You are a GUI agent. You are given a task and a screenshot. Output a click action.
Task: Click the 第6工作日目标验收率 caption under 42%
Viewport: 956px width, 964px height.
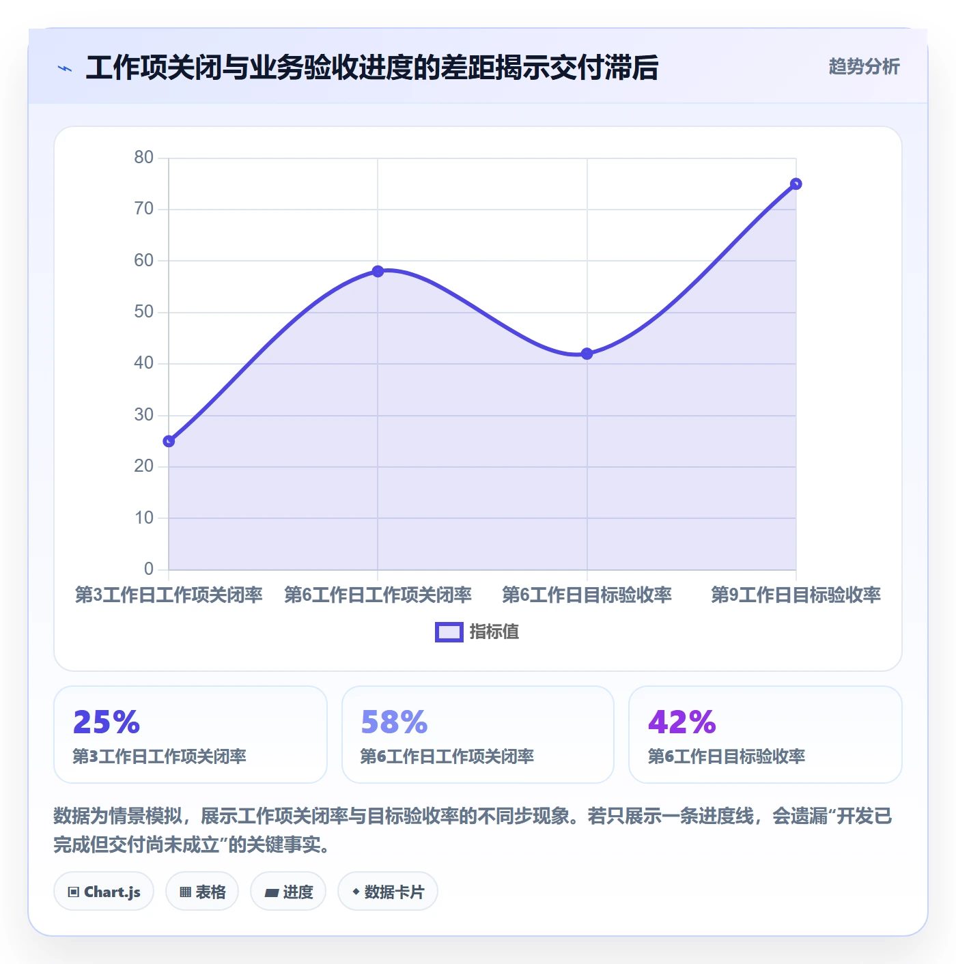[727, 756]
